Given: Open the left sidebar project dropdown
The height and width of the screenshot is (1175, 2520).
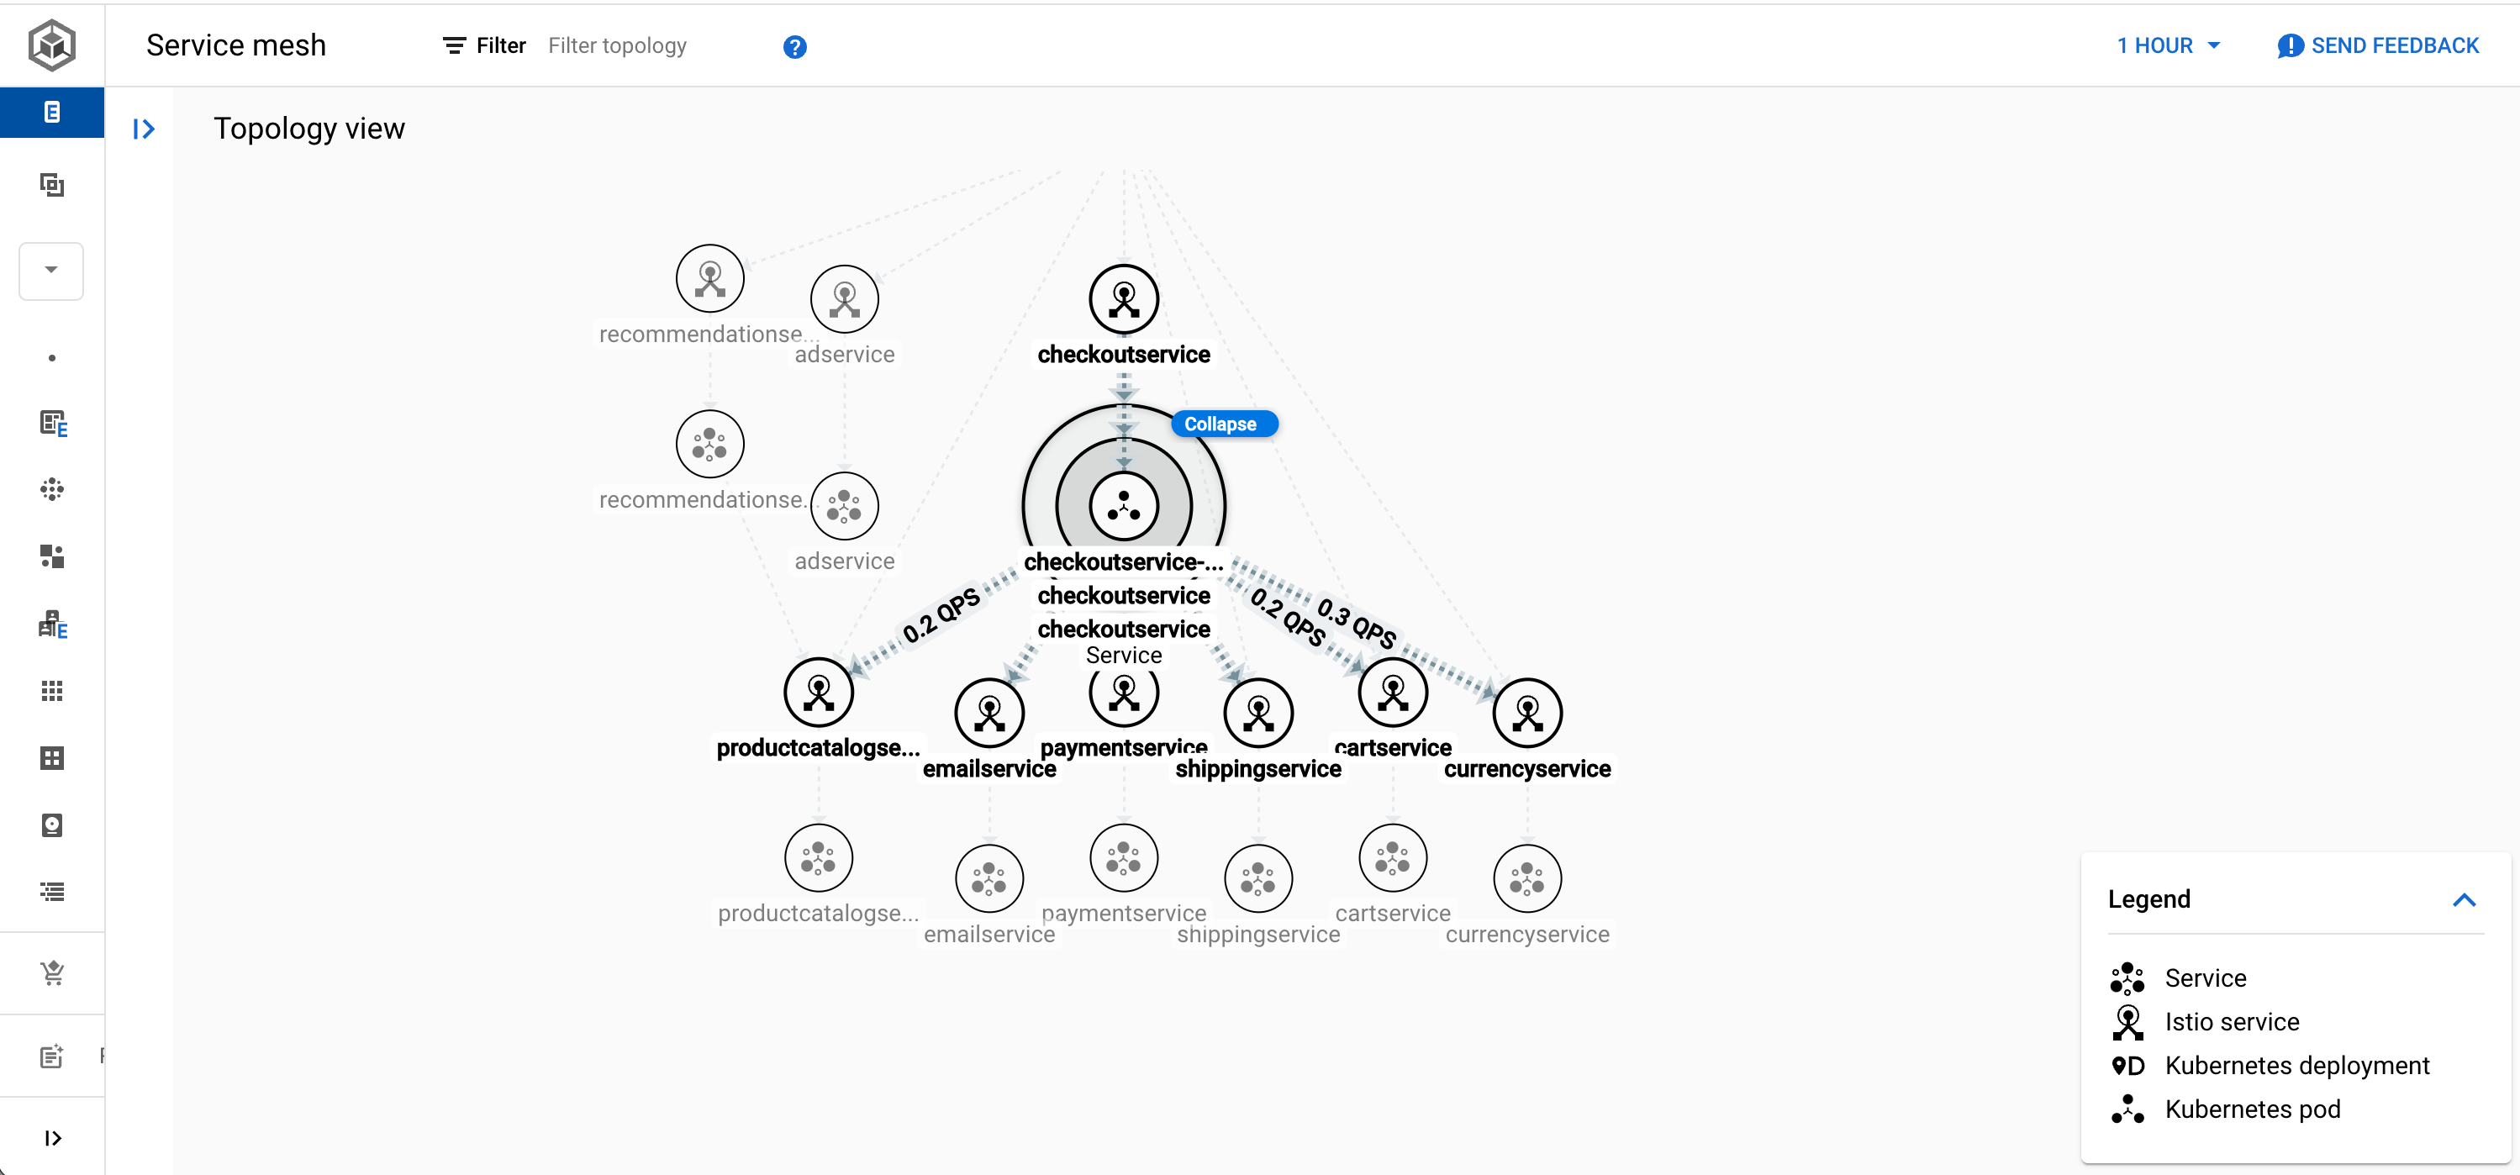Looking at the screenshot, I should [51, 270].
